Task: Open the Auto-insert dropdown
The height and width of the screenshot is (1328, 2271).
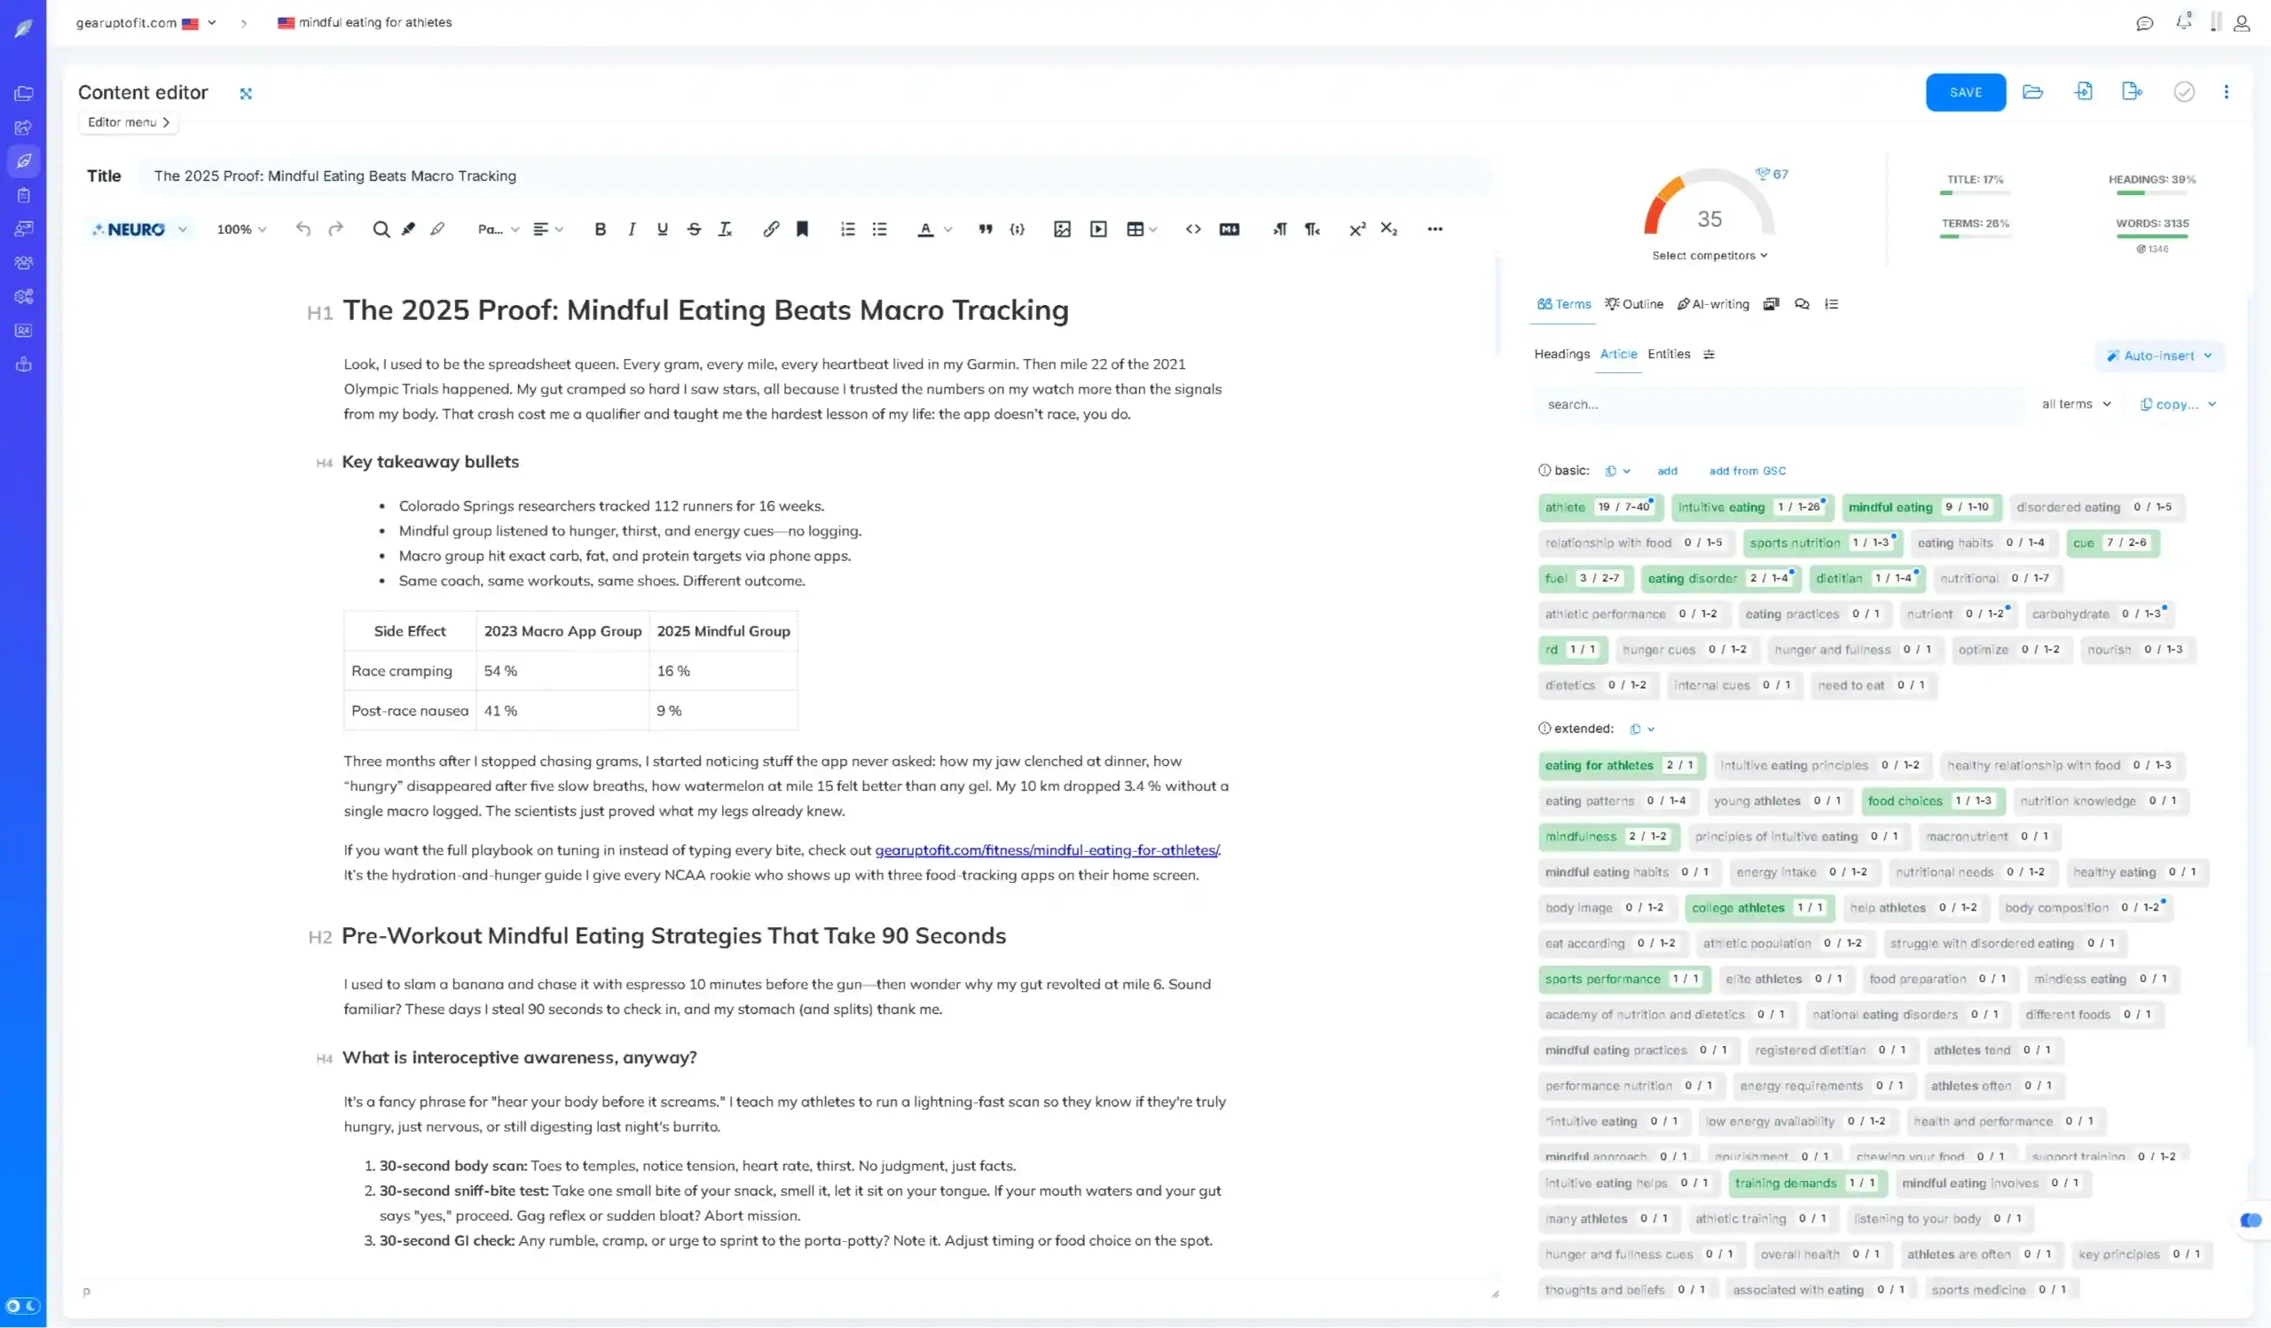Action: click(2161, 355)
